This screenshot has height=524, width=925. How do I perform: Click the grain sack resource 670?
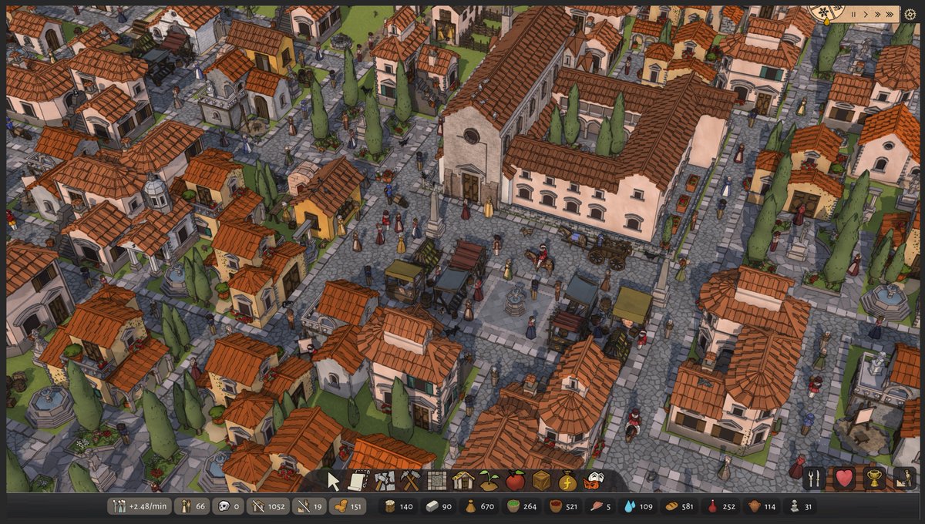click(479, 506)
